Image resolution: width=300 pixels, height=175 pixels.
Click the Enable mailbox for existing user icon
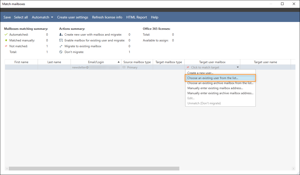coord(61,40)
